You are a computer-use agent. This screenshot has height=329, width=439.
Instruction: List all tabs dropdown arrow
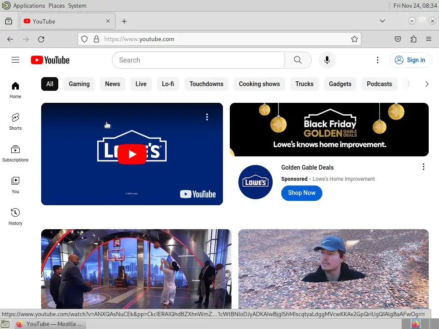pyautogui.click(x=382, y=21)
